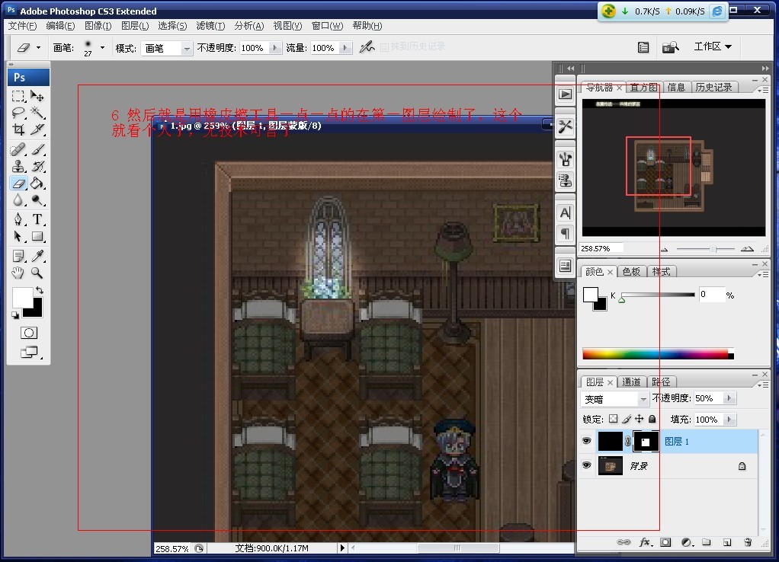This screenshot has width=779, height=562.
Task: Create a new adjustment layer
Action: (687, 542)
